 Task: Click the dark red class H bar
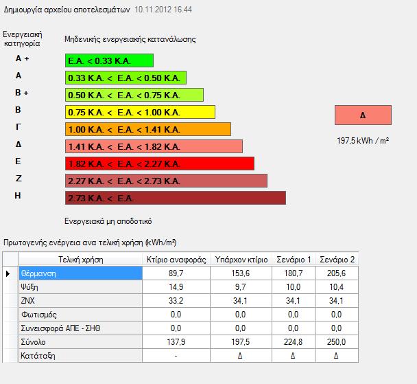click(x=176, y=198)
